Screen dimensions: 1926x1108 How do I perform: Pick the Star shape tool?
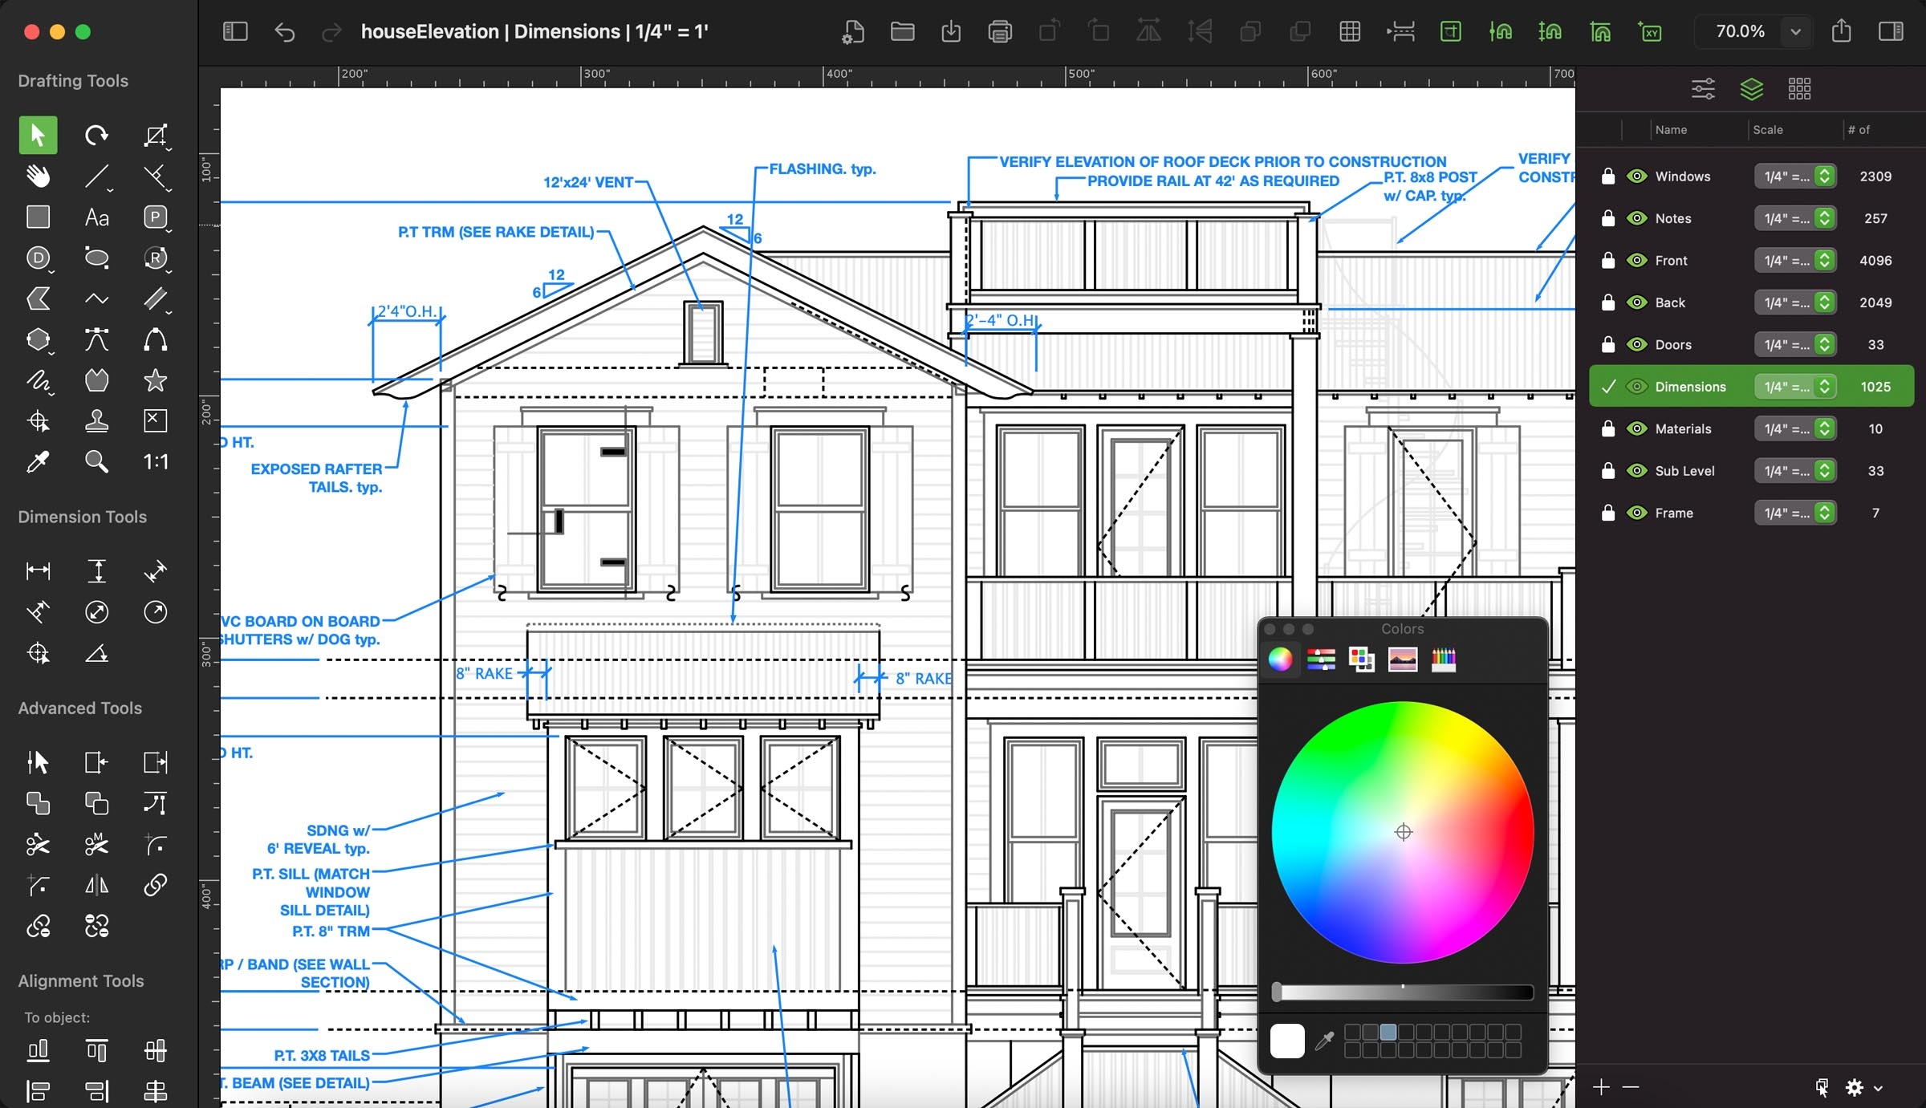pyautogui.click(x=155, y=380)
